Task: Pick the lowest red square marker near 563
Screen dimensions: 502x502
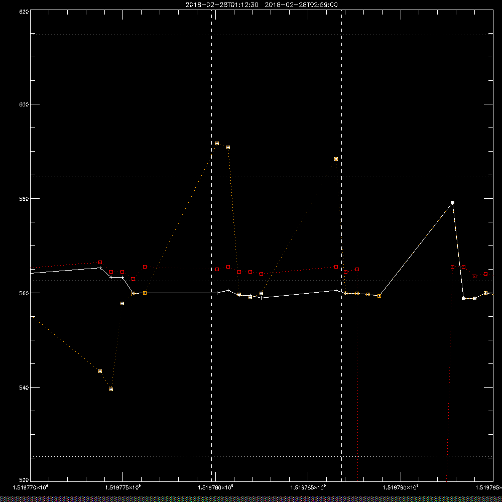Action: tap(133, 279)
